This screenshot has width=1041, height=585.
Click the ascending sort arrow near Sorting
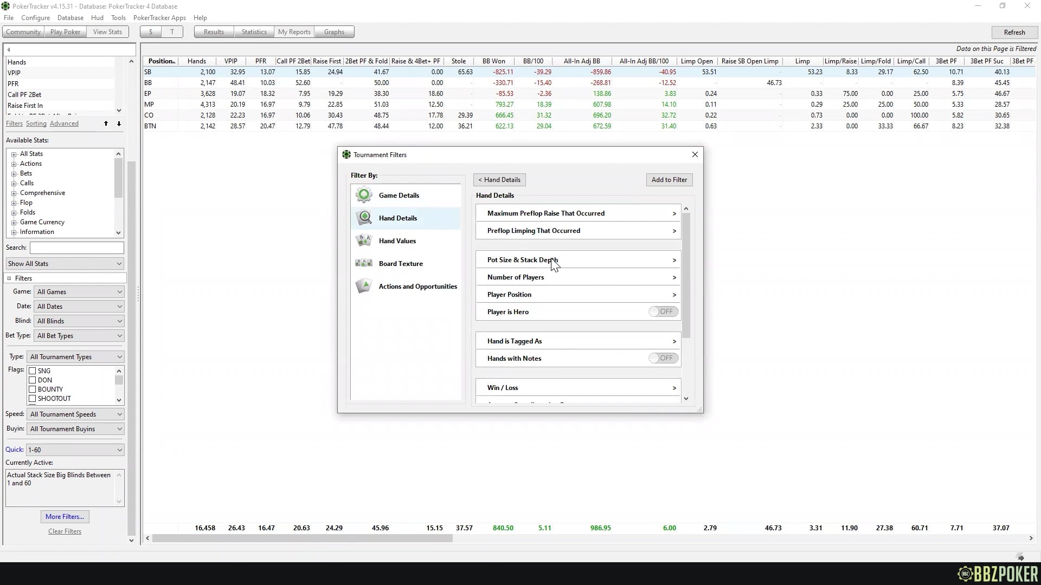pos(106,123)
